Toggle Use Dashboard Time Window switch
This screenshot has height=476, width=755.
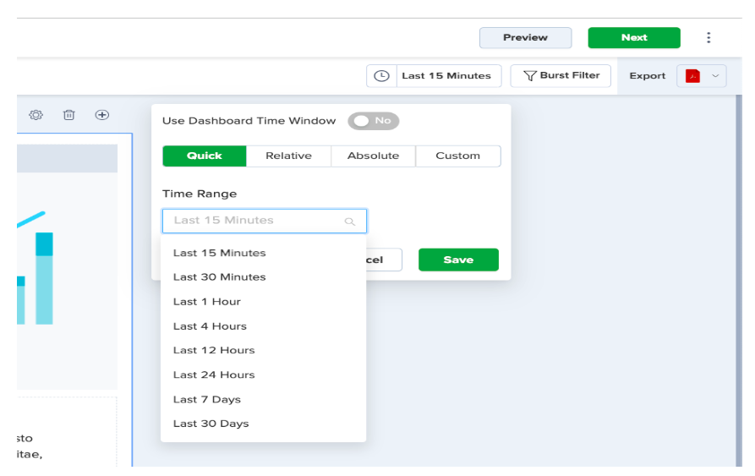(x=373, y=121)
